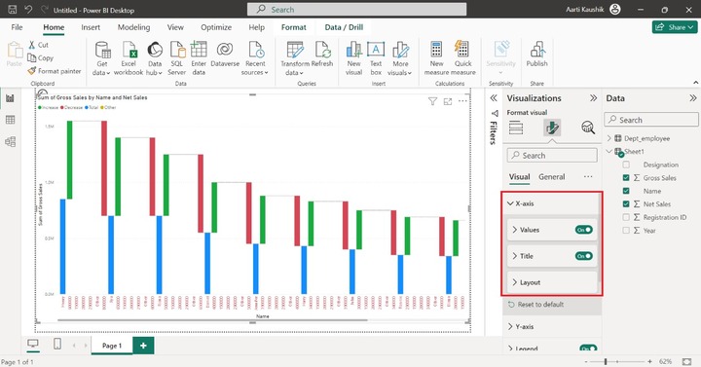The height and width of the screenshot is (367, 701).
Task: Connect to Dataverse
Action: pos(225,55)
